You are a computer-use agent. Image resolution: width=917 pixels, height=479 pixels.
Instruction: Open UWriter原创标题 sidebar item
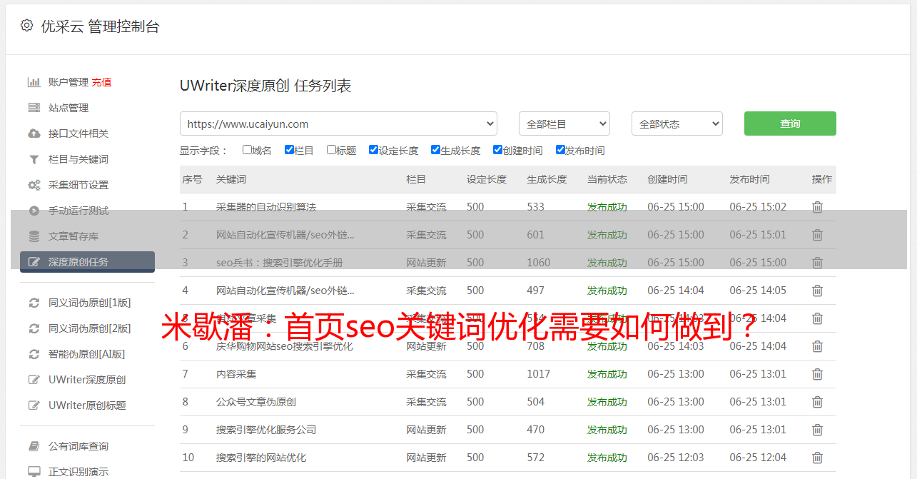(87, 405)
